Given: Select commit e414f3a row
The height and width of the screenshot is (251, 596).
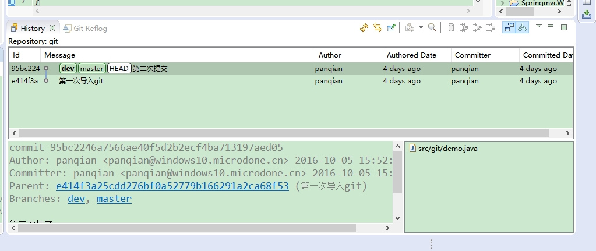Looking at the screenshot, I should [x=291, y=81].
